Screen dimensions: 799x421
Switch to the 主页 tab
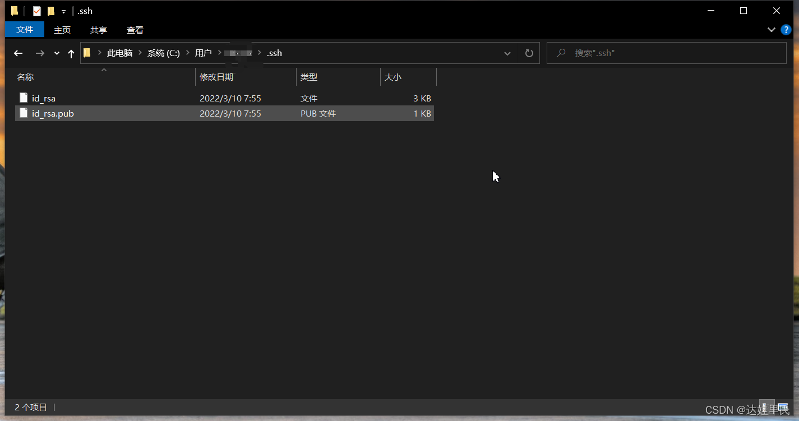(62, 30)
